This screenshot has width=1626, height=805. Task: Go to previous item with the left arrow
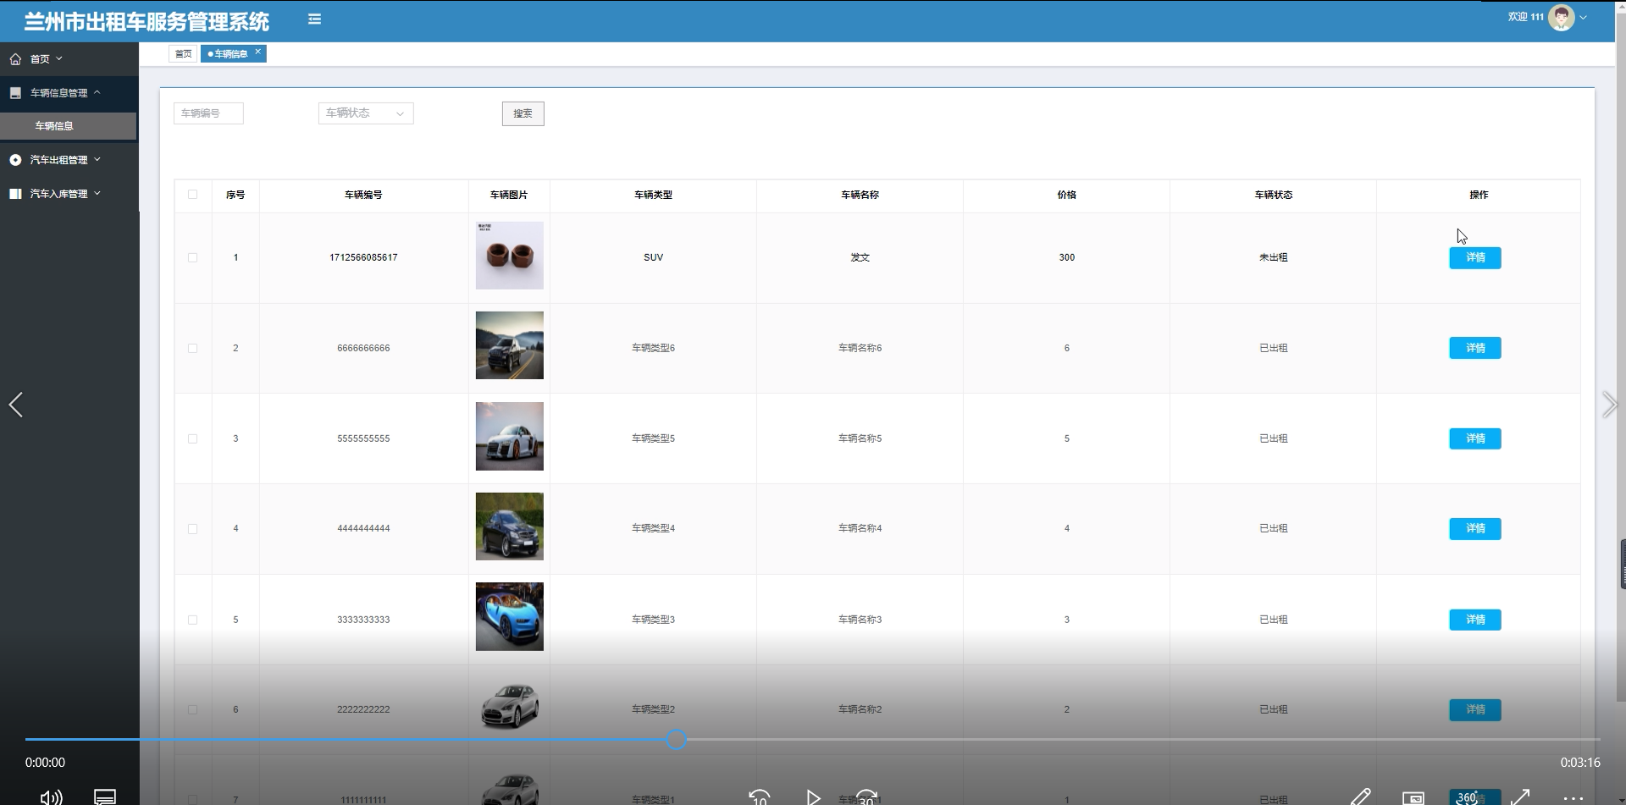[x=15, y=405]
